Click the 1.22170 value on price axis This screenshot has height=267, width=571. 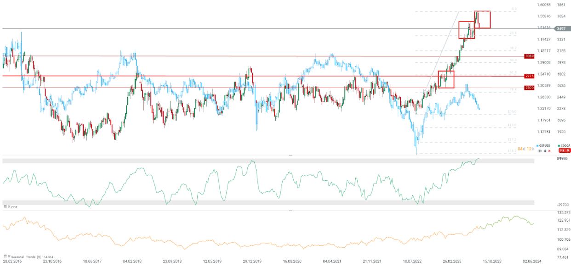pyautogui.click(x=544, y=109)
